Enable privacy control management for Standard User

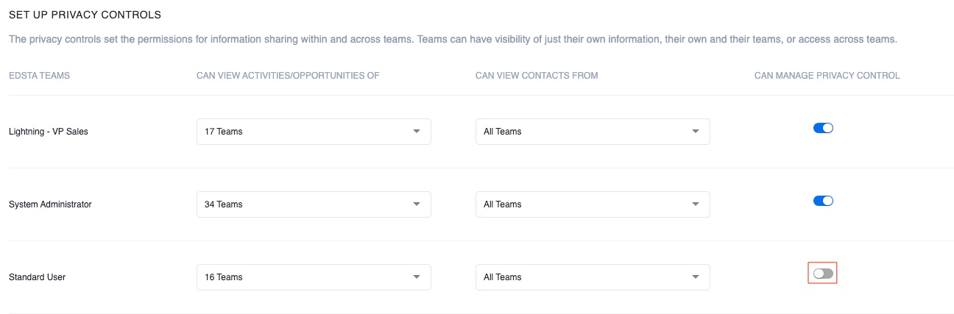click(x=823, y=274)
